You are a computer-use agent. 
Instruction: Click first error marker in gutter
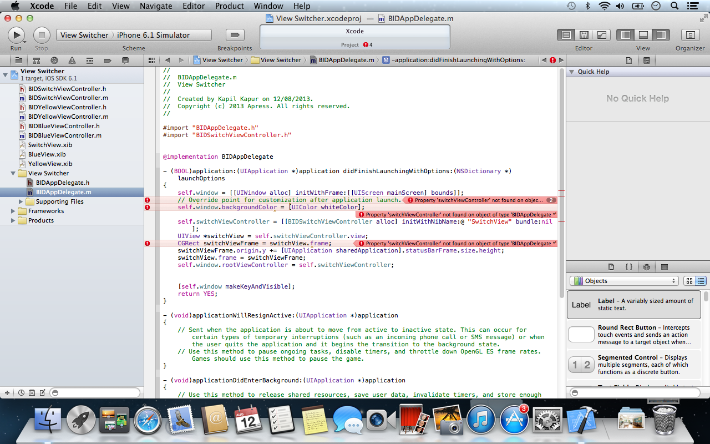coord(148,200)
